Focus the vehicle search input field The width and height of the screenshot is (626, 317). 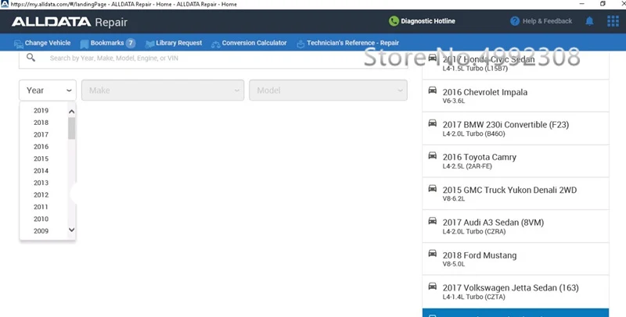213,58
